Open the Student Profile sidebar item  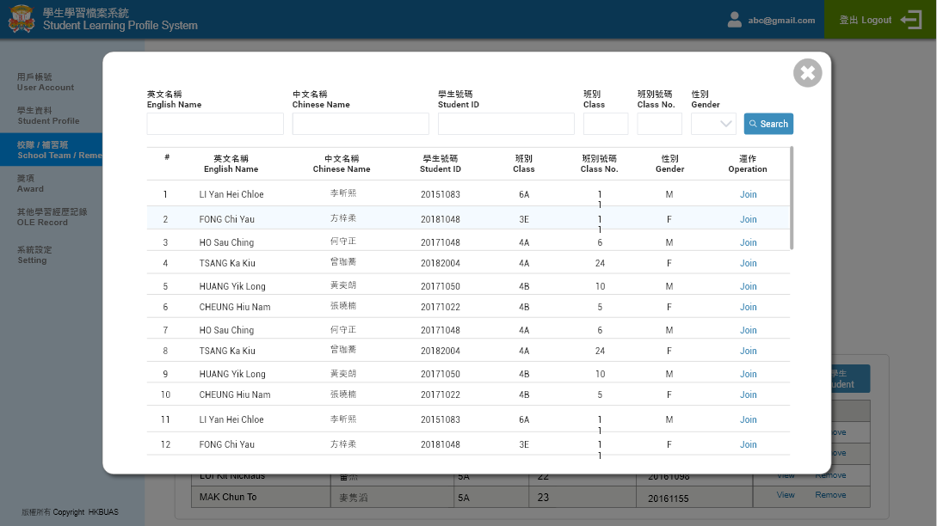[48, 115]
